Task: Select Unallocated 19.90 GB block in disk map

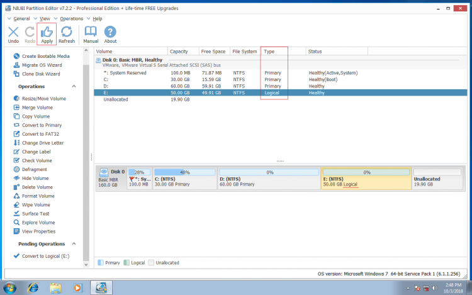Action: (x=437, y=179)
